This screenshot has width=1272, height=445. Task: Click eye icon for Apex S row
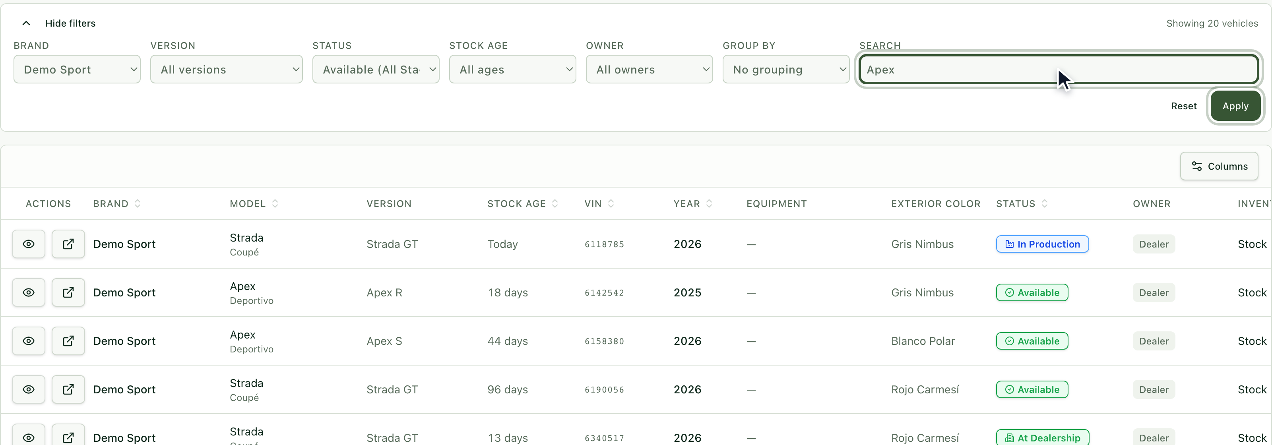point(29,341)
